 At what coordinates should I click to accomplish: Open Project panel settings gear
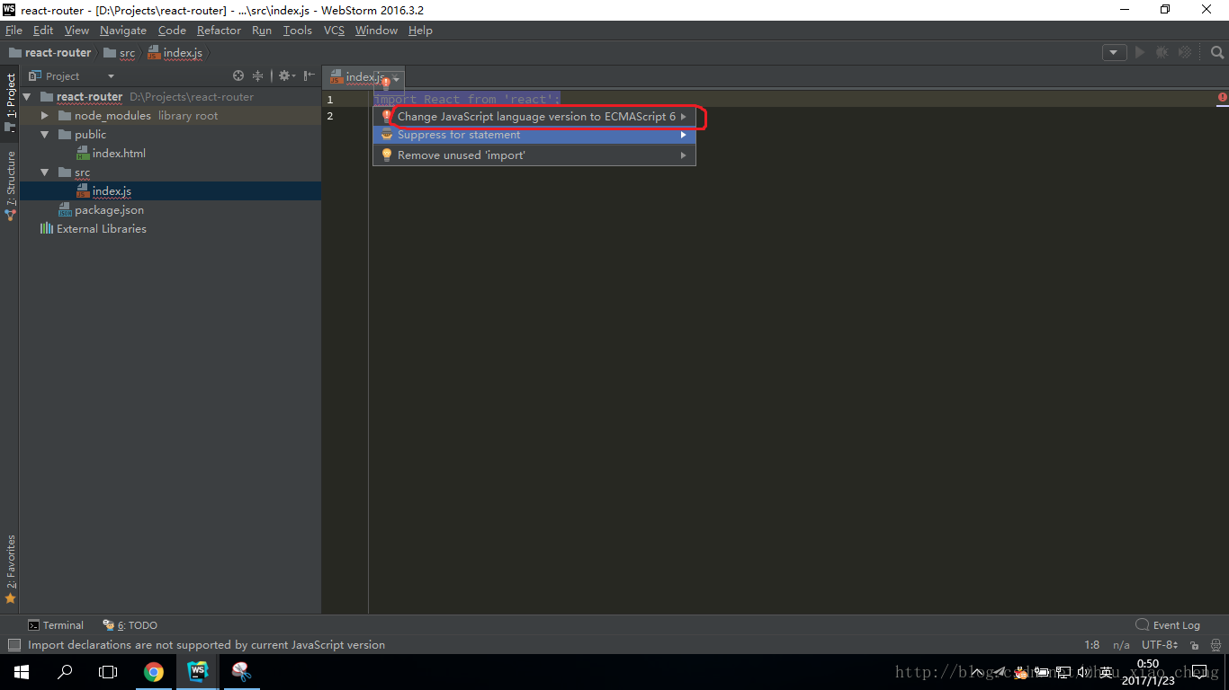[x=284, y=76]
